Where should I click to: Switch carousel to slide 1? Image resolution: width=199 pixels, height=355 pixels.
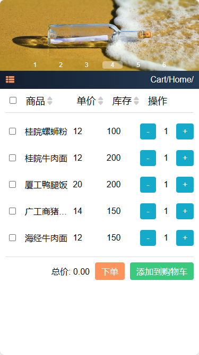point(34,65)
